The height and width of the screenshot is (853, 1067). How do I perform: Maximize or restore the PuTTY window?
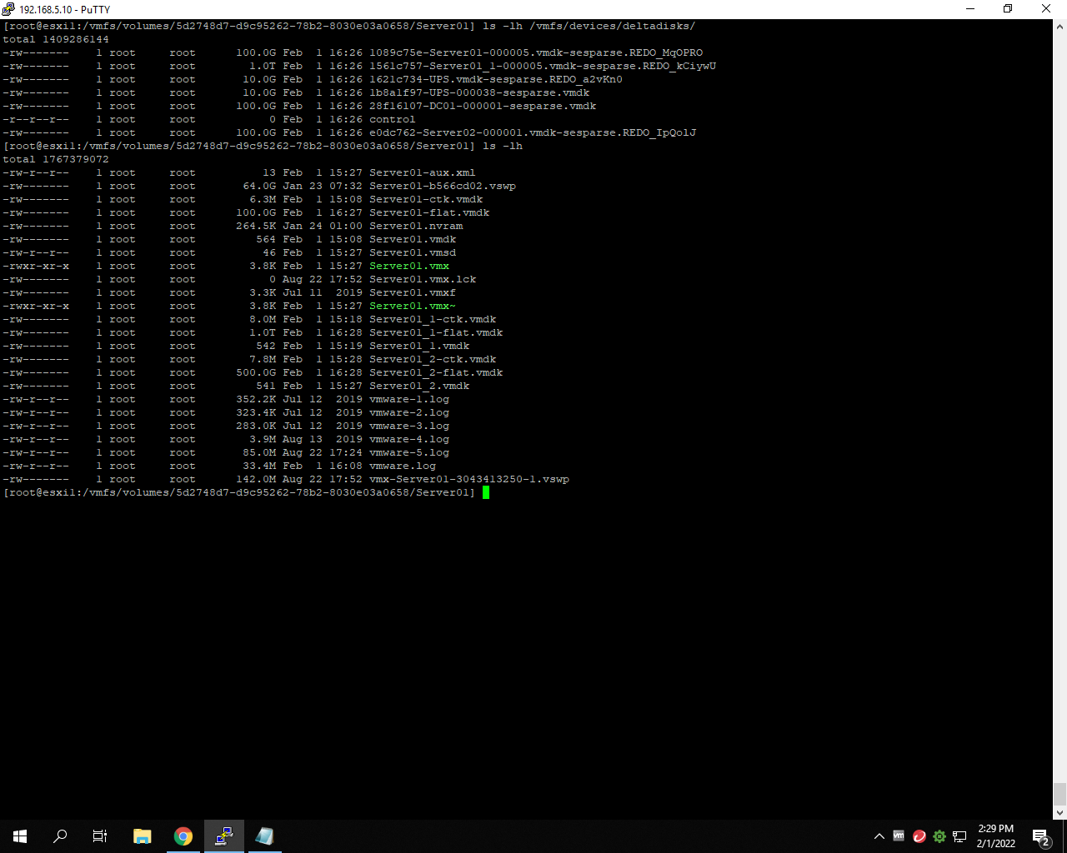click(x=1008, y=9)
